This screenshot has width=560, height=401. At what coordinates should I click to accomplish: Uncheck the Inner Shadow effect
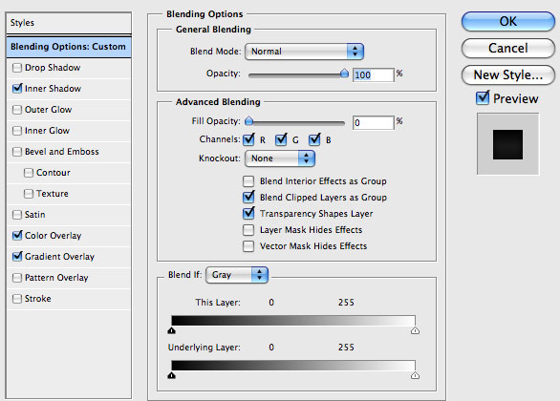[x=17, y=89]
